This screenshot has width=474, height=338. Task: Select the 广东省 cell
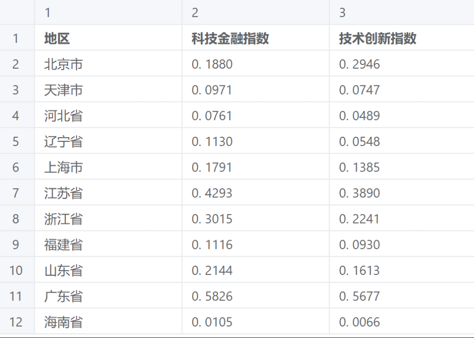coord(64,296)
